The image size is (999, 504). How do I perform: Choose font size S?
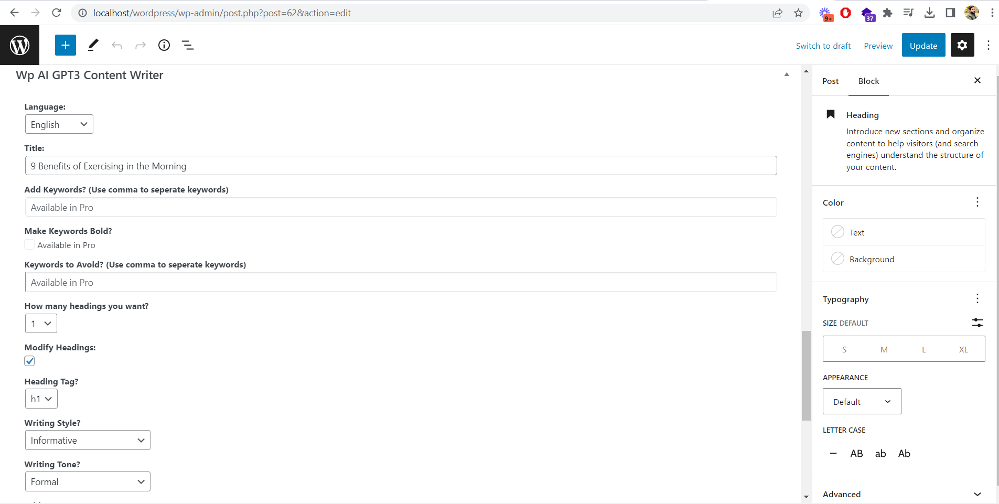tap(844, 349)
